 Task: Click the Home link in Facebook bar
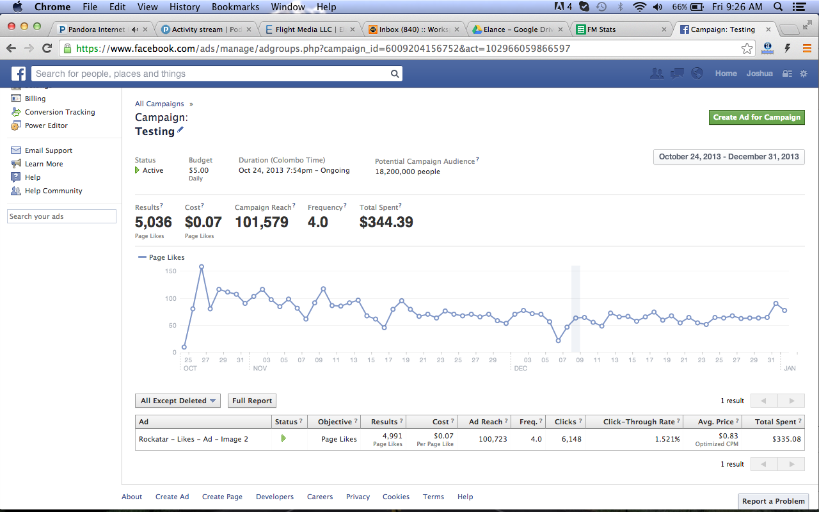(x=726, y=74)
